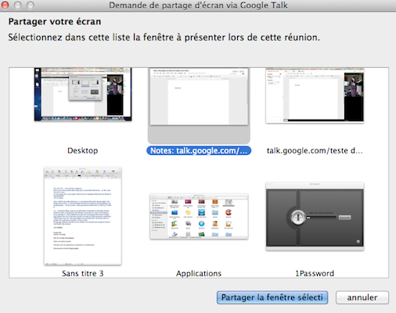Image resolution: width=396 pixels, height=313 pixels.
Task: Click the '1Password' label
Action: click(x=315, y=273)
